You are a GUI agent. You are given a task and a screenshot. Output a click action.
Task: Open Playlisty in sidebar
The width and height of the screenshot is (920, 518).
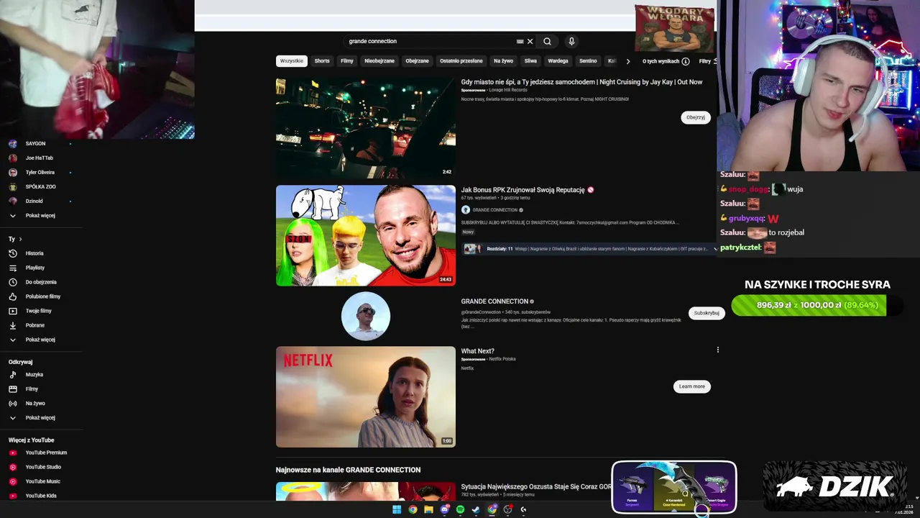(x=34, y=268)
